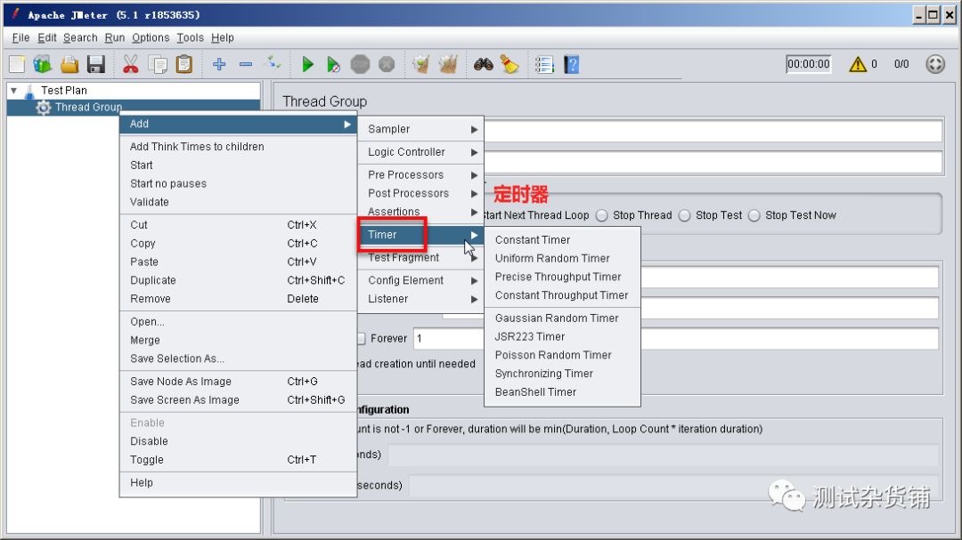This screenshot has width=962, height=540.
Task: Click the Clear All results icon
Action: point(448,64)
